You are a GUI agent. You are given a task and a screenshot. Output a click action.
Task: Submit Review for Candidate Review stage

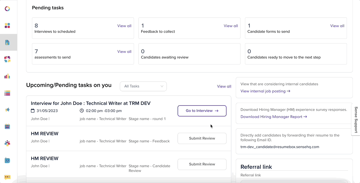(202, 164)
